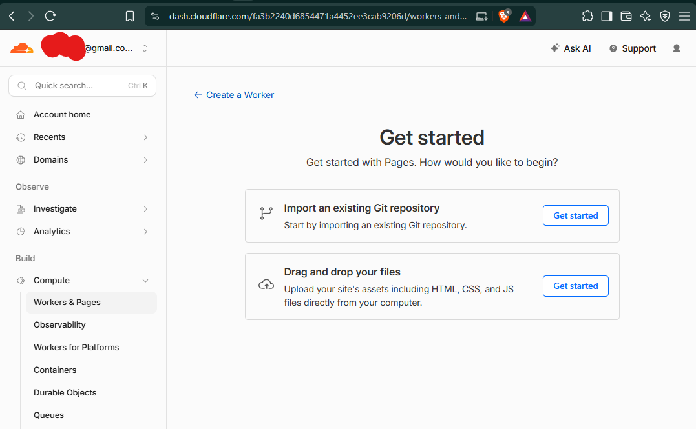Open Observability in sidebar
Image resolution: width=696 pixels, height=429 pixels.
click(x=91, y=325)
